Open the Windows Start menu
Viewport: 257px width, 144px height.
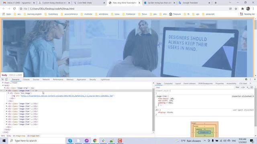(4, 140)
